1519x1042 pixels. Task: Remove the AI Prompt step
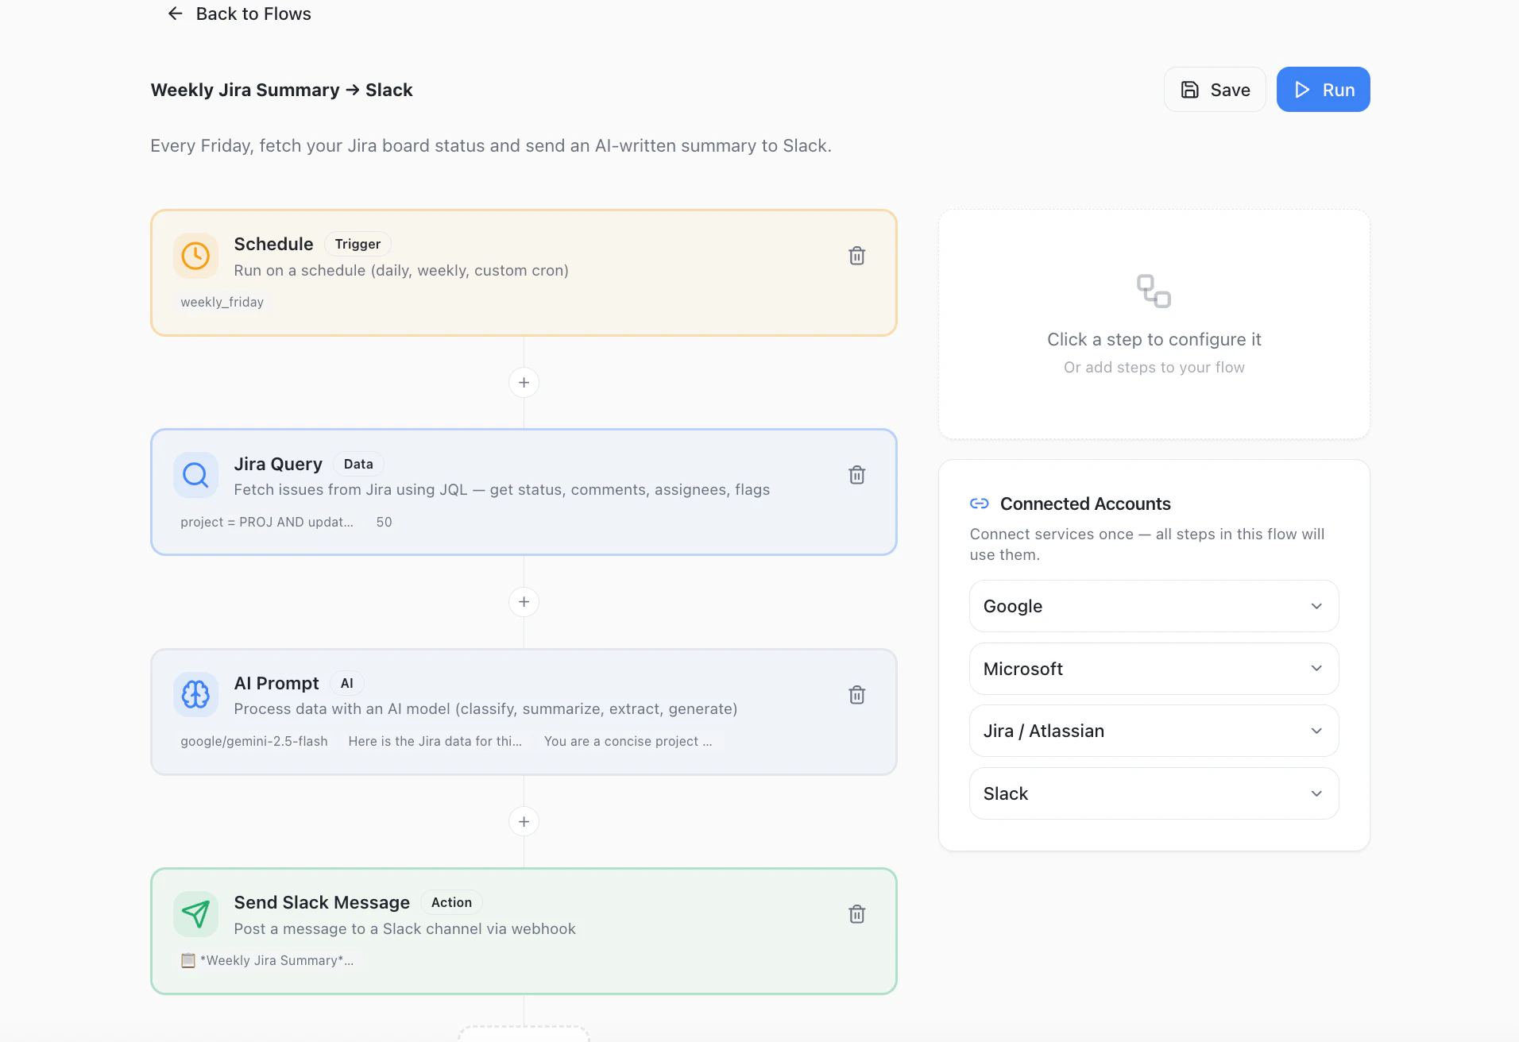[856, 695]
